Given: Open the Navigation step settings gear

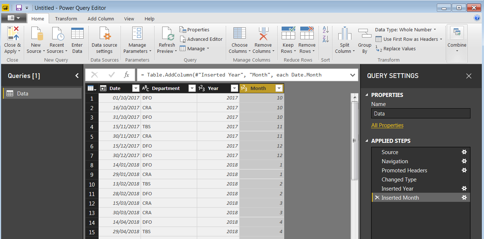Looking at the screenshot, I should coord(464,161).
